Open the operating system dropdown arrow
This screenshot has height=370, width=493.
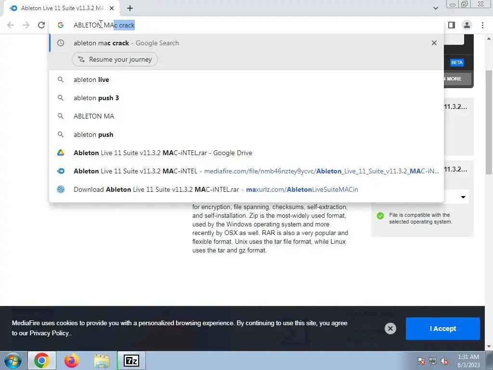pos(463,197)
